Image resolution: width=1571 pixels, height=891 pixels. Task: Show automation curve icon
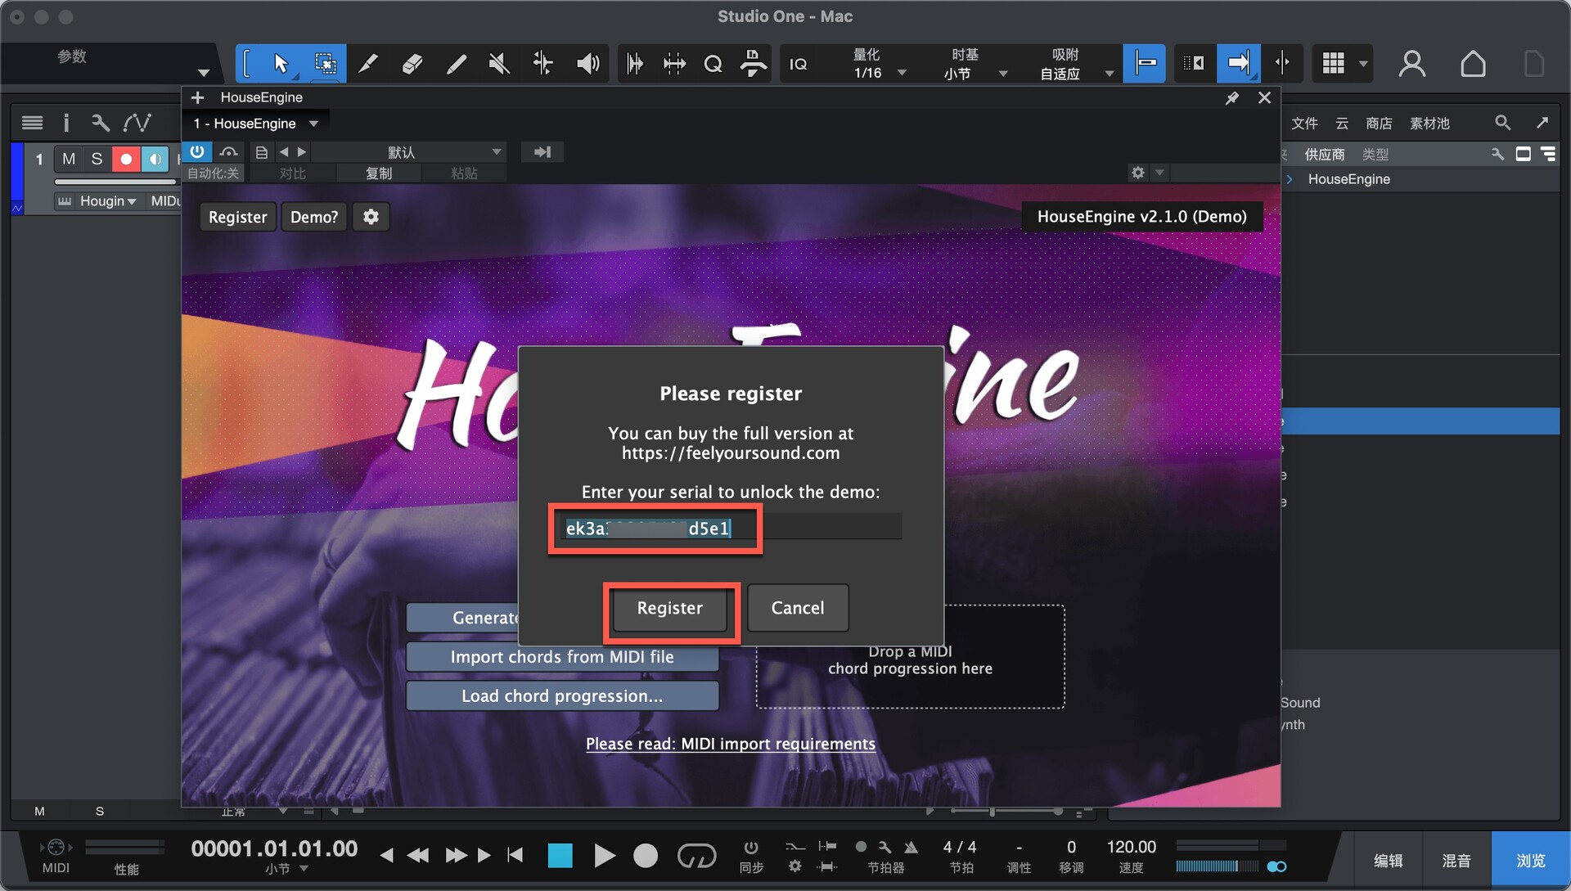(137, 124)
